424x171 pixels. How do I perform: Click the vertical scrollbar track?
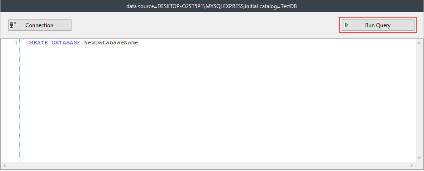[419, 100]
